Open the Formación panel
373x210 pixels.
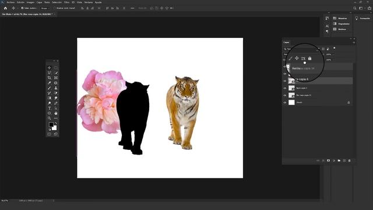point(363,18)
